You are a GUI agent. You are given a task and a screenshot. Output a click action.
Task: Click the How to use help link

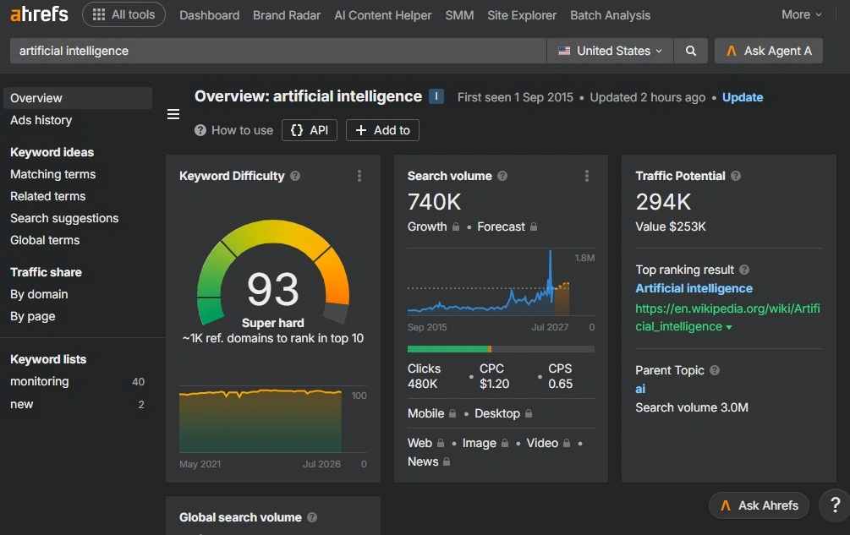click(x=233, y=130)
